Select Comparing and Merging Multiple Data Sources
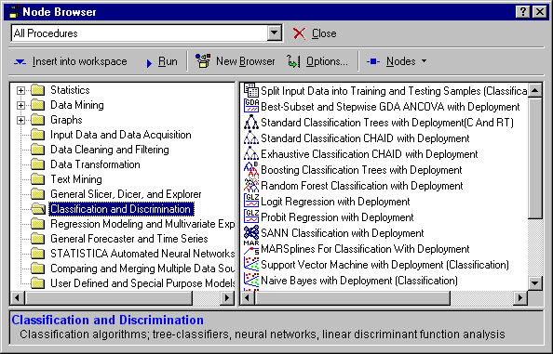 click(x=142, y=269)
